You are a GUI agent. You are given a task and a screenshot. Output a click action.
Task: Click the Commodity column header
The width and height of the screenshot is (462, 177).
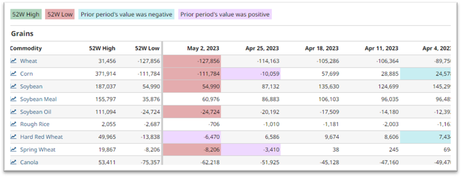(26, 48)
